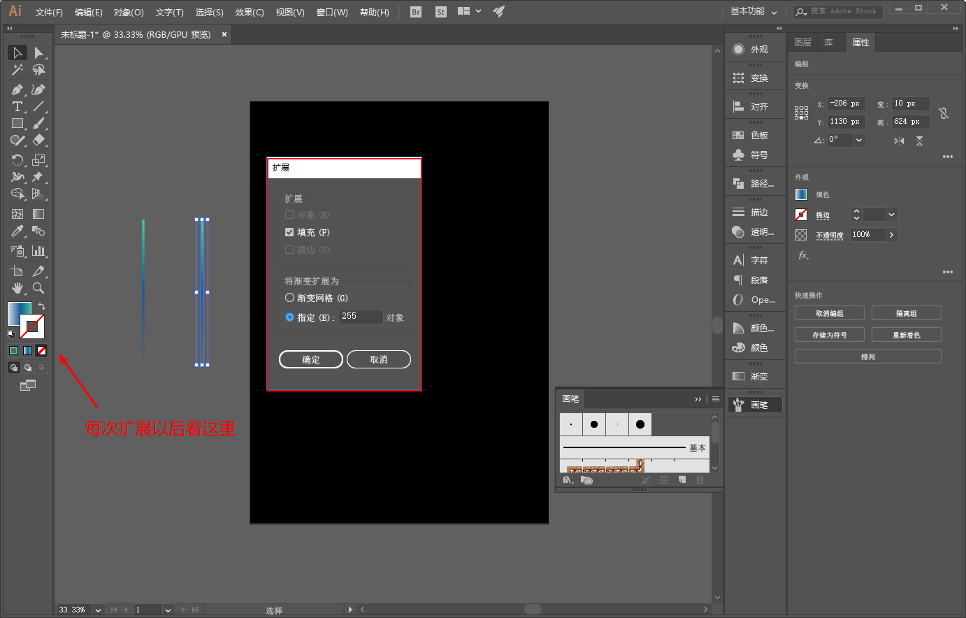Select the Scale tool
The image size is (966, 618).
click(x=38, y=160)
